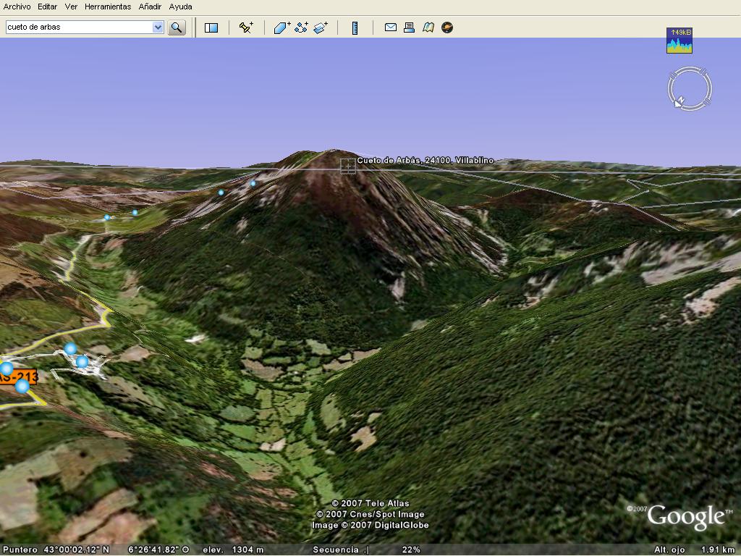Switch to Sky mode planet icon
Viewport: 741px width, 556px height.
click(x=447, y=28)
